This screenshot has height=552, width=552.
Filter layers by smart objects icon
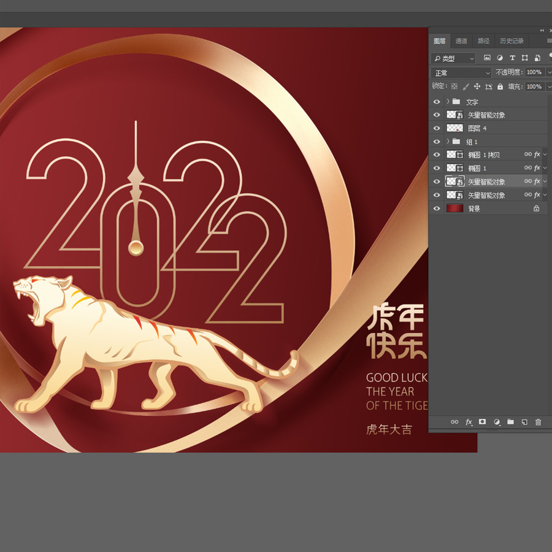click(x=537, y=58)
